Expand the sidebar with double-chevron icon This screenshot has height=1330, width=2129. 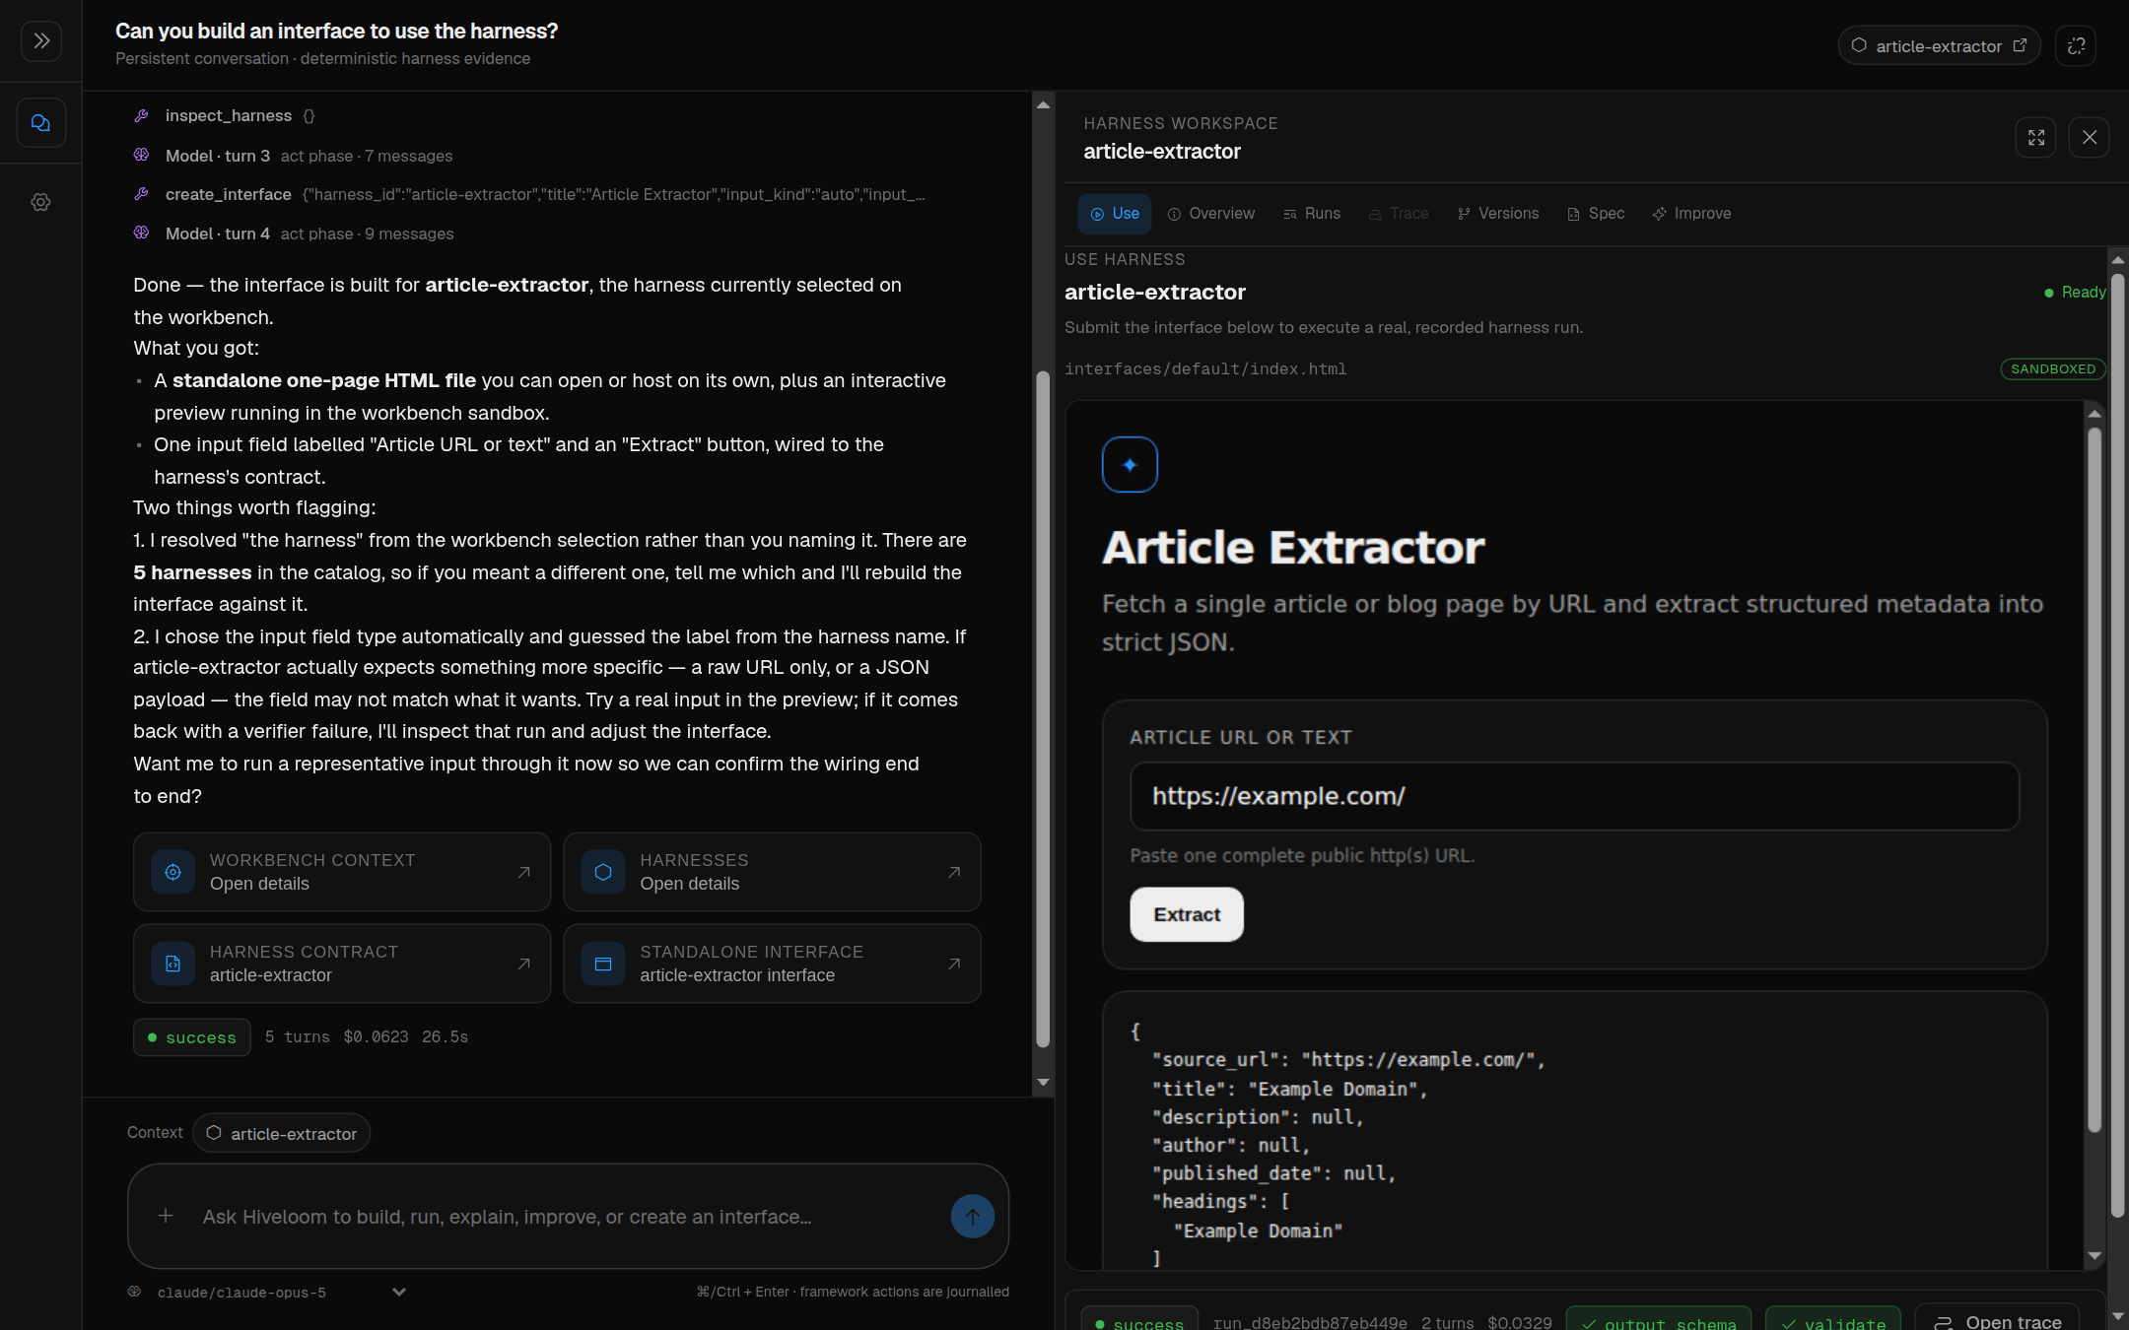[40, 40]
